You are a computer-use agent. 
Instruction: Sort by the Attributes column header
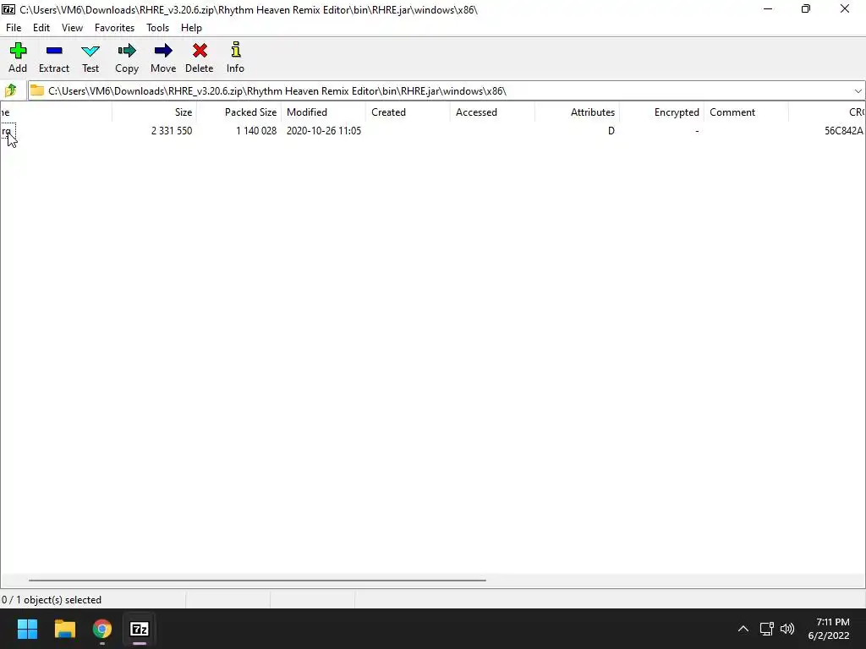[577, 112]
